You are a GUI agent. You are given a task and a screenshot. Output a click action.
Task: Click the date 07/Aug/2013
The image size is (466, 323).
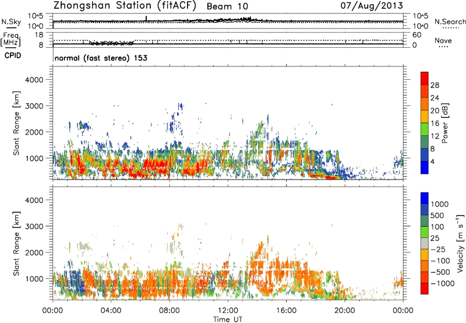(x=372, y=6)
